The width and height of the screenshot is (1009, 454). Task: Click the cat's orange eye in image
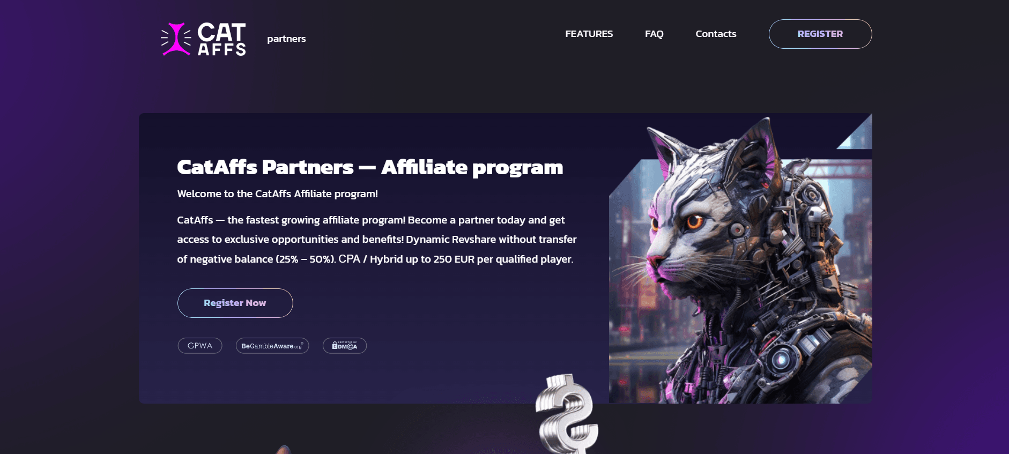coord(695,220)
